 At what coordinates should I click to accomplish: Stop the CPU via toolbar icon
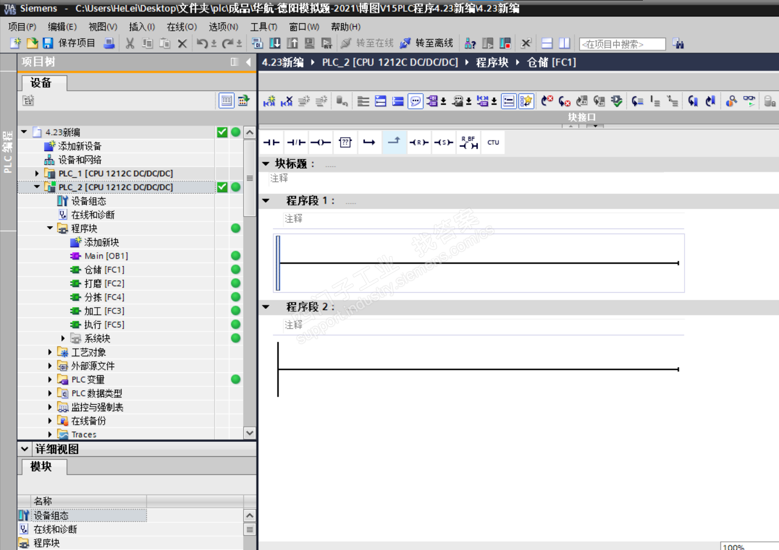505,43
